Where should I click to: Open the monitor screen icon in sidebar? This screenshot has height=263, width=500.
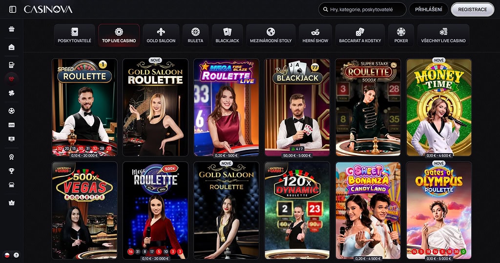point(12,139)
